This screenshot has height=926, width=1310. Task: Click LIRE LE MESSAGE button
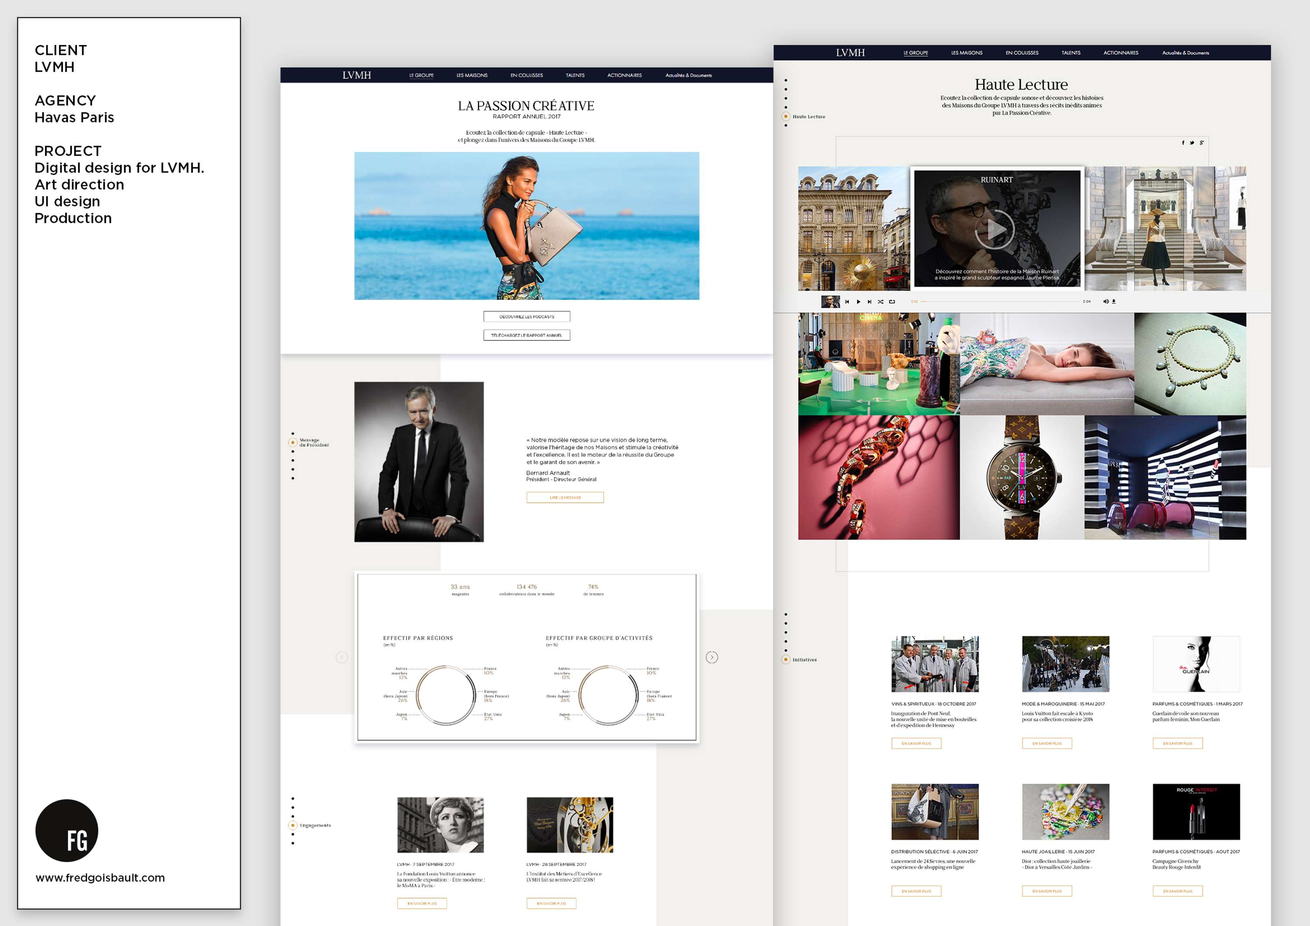[565, 498]
